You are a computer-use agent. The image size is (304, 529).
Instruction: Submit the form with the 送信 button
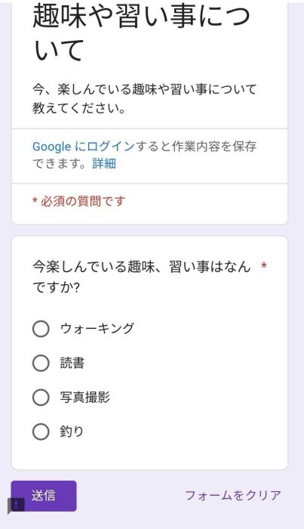(x=44, y=496)
